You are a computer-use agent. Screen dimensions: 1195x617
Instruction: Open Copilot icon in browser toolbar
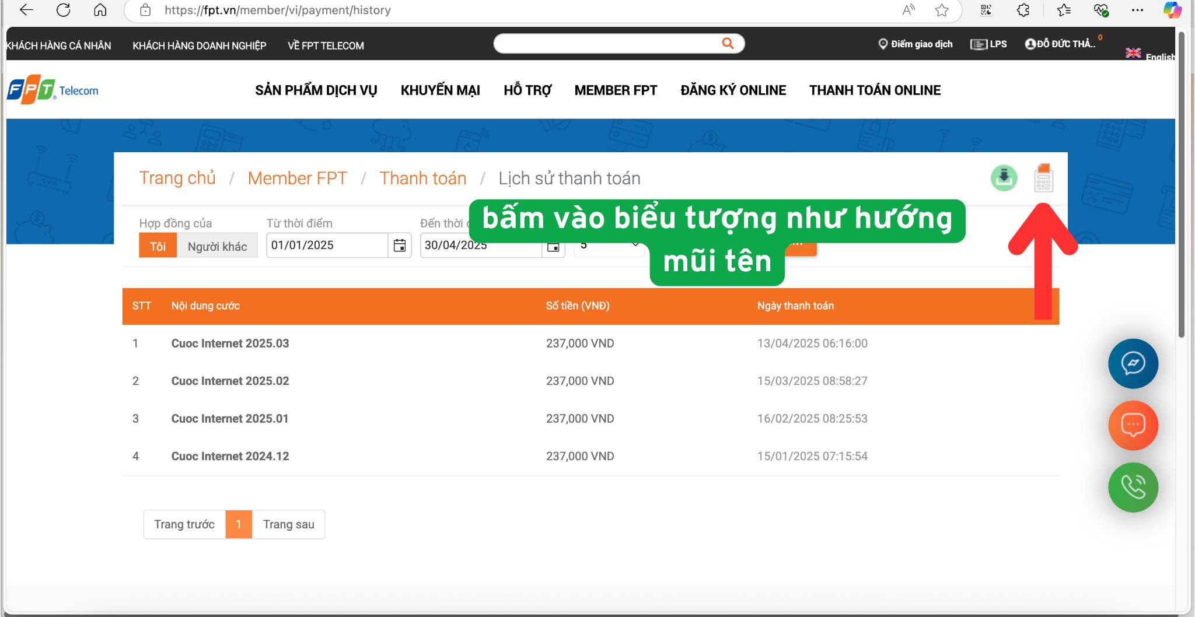tap(1172, 10)
